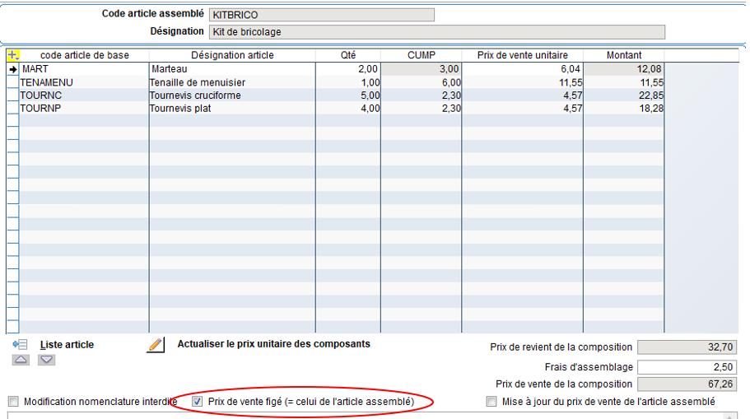The image size is (750, 419).
Task: Open Liste article
Action: [67, 345]
